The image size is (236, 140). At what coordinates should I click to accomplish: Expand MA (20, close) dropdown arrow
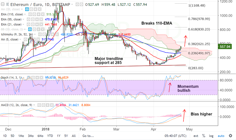22,9
